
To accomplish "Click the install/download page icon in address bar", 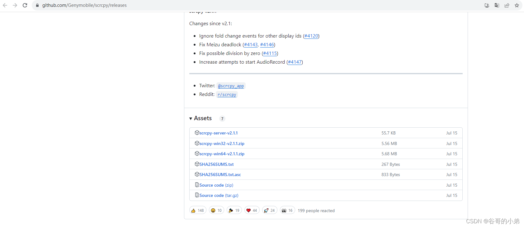I will tap(487, 5).
